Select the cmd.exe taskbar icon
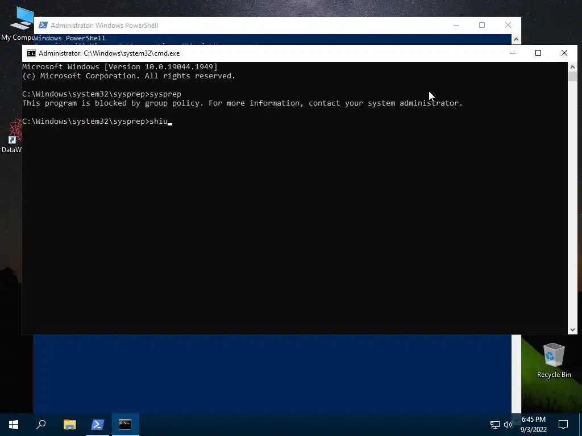 [125, 425]
